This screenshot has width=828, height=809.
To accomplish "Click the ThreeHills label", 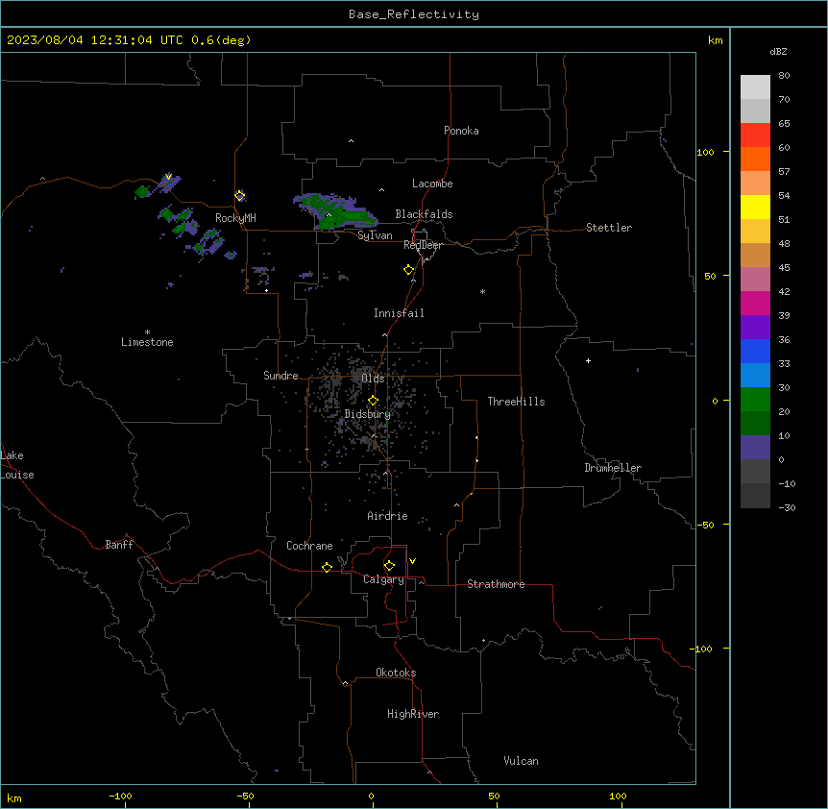I will pyautogui.click(x=516, y=402).
